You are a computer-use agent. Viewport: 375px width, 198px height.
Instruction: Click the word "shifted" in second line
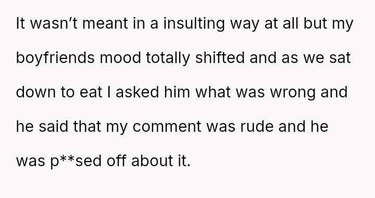click(x=220, y=58)
